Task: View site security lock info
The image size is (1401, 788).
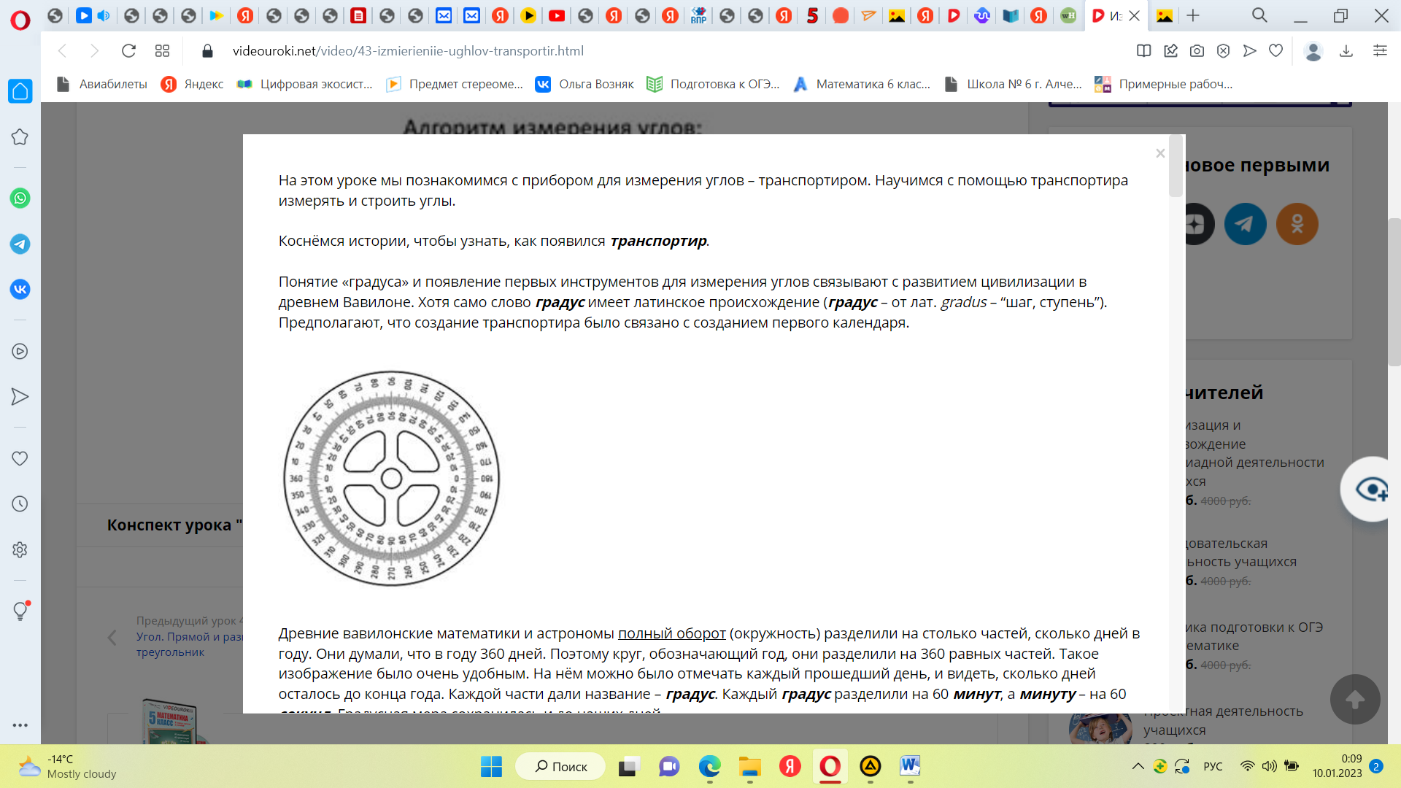Action: (207, 51)
